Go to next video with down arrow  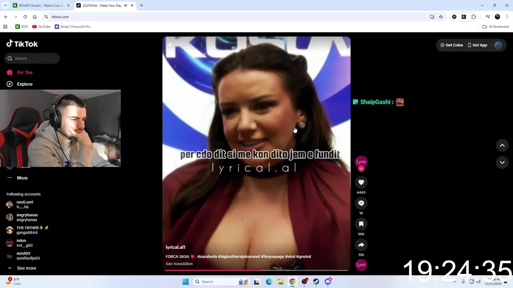pyautogui.click(x=502, y=162)
